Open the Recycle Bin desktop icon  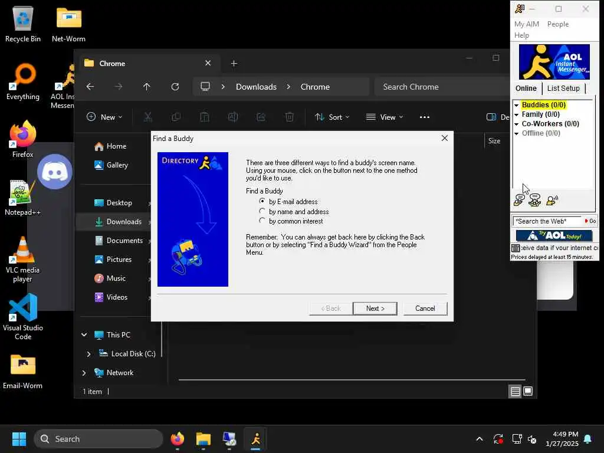click(23, 25)
